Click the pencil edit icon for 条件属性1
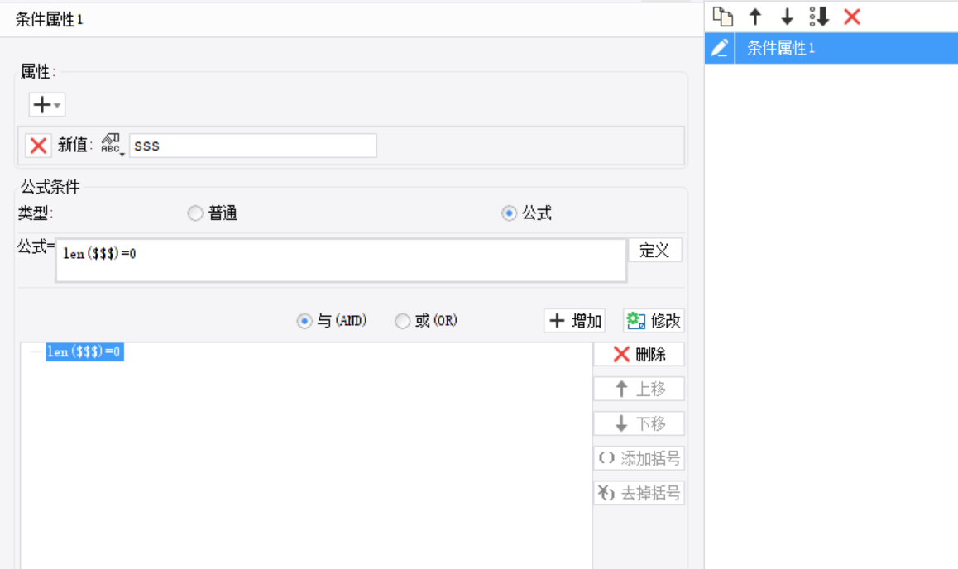This screenshot has width=958, height=569. [x=720, y=48]
